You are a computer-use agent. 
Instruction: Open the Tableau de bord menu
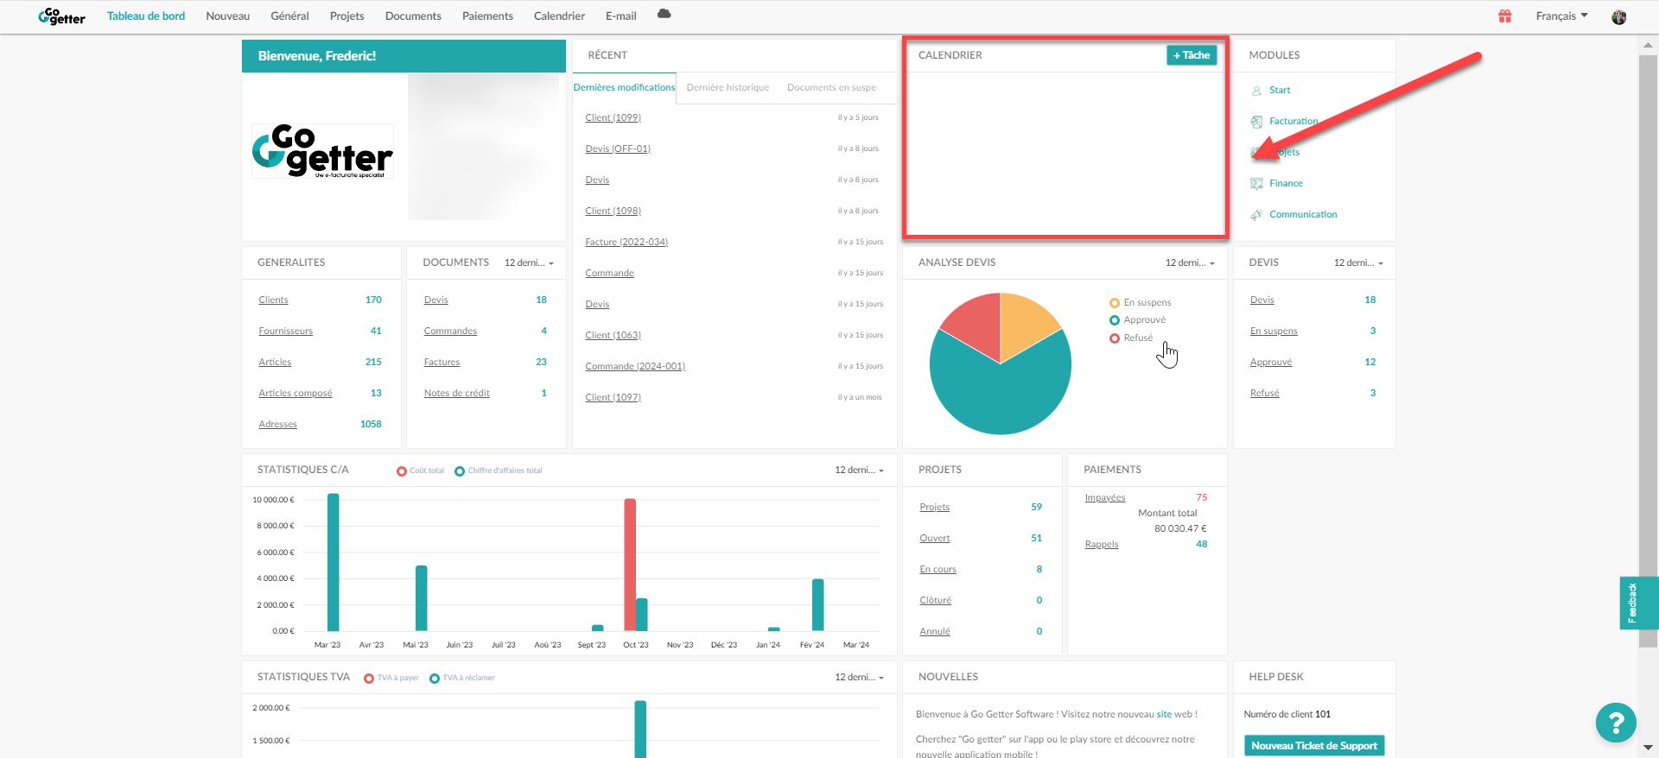[146, 16]
